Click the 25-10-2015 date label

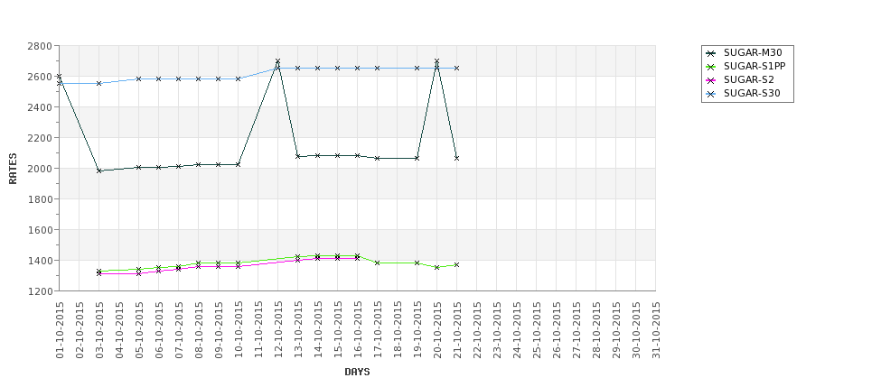537,330
